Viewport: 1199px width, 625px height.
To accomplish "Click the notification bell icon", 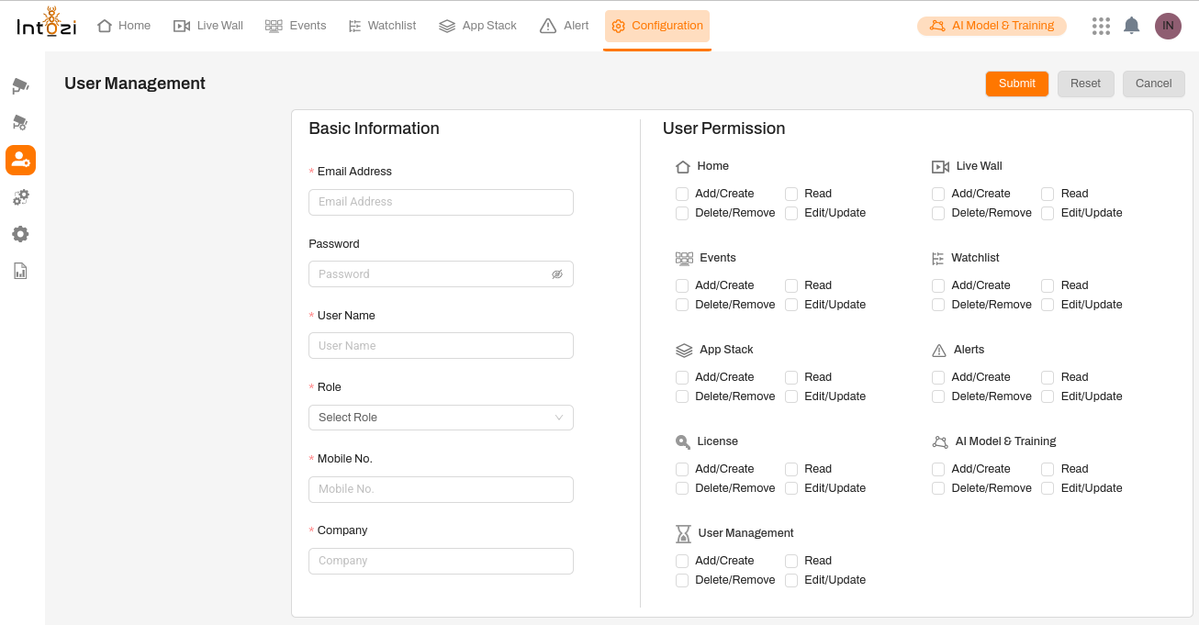I will (1131, 26).
